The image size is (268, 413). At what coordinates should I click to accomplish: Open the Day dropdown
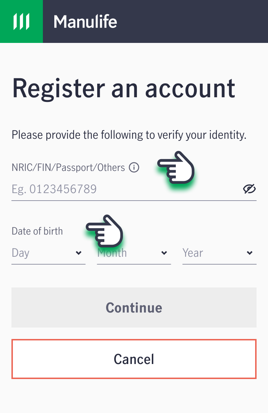click(x=49, y=253)
